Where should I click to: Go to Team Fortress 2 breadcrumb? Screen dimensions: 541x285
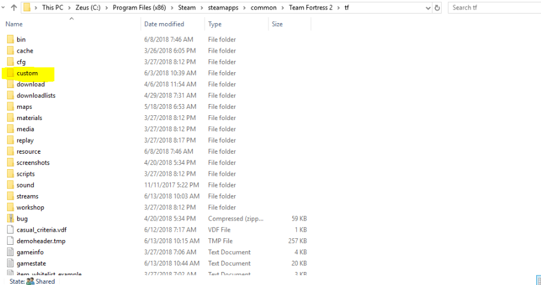[x=310, y=8]
